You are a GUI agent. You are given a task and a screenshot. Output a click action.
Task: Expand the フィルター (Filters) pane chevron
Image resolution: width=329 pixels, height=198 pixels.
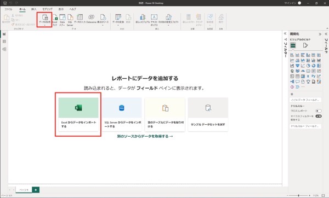[x=285, y=33]
